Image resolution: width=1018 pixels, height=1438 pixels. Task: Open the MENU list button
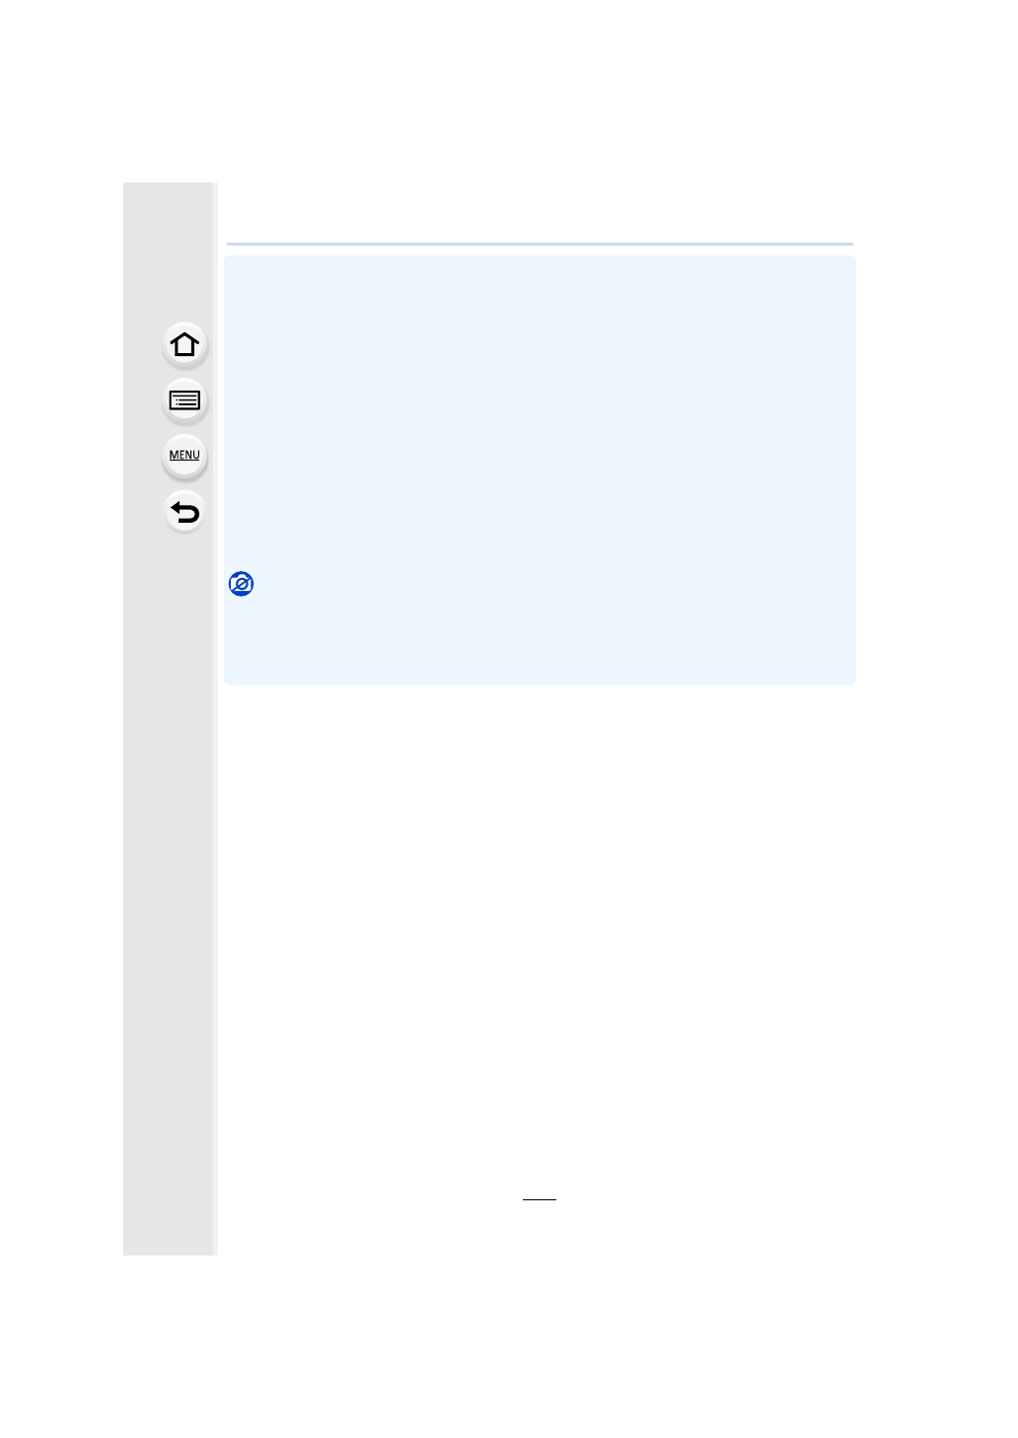[x=184, y=456]
